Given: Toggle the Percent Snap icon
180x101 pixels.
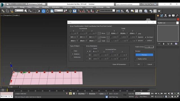Looking at the screenshot, I should point(88,11).
